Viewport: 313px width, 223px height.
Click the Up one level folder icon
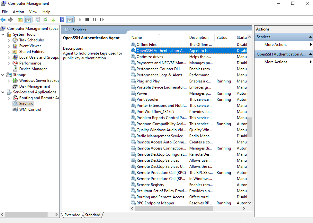pyautogui.click(x=20, y=20)
